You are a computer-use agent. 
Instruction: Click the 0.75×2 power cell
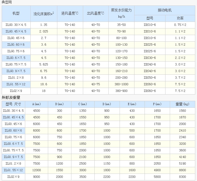tap(180, 25)
